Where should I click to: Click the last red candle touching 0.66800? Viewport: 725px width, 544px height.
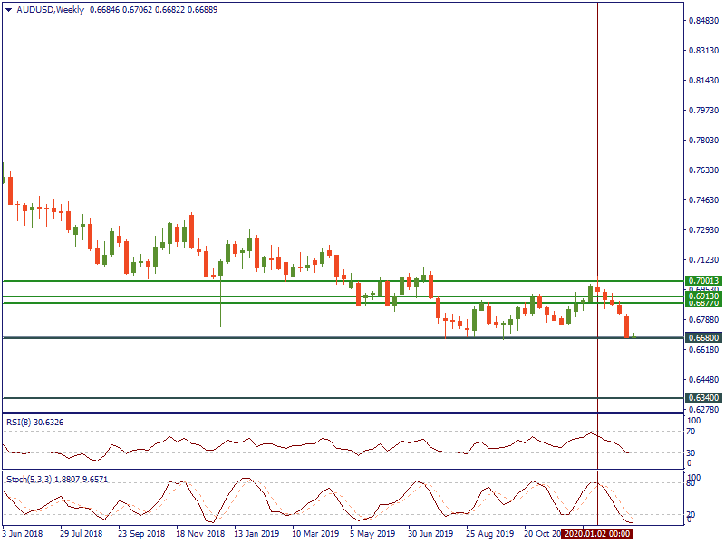coord(627,326)
